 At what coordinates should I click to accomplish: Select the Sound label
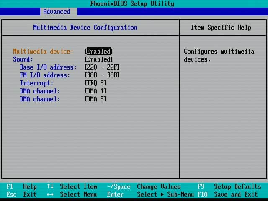(x=23, y=59)
